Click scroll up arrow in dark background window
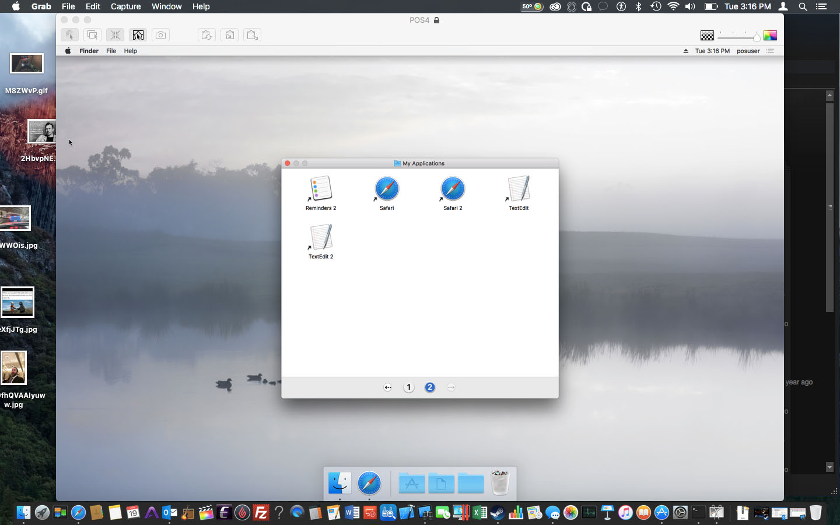 (829, 95)
